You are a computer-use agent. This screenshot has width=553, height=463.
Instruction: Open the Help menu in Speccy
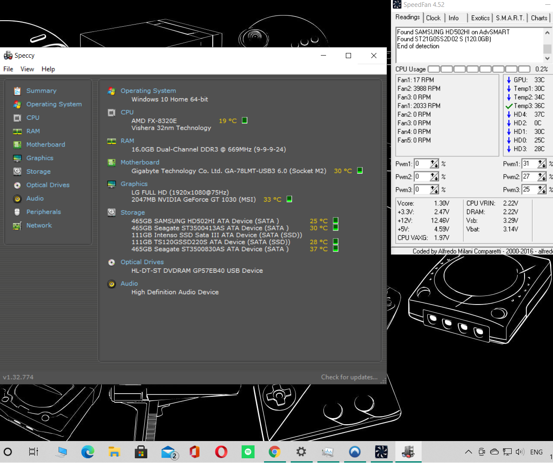pos(48,69)
